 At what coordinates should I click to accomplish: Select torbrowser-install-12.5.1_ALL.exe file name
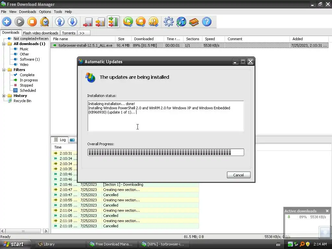(x=85, y=45)
